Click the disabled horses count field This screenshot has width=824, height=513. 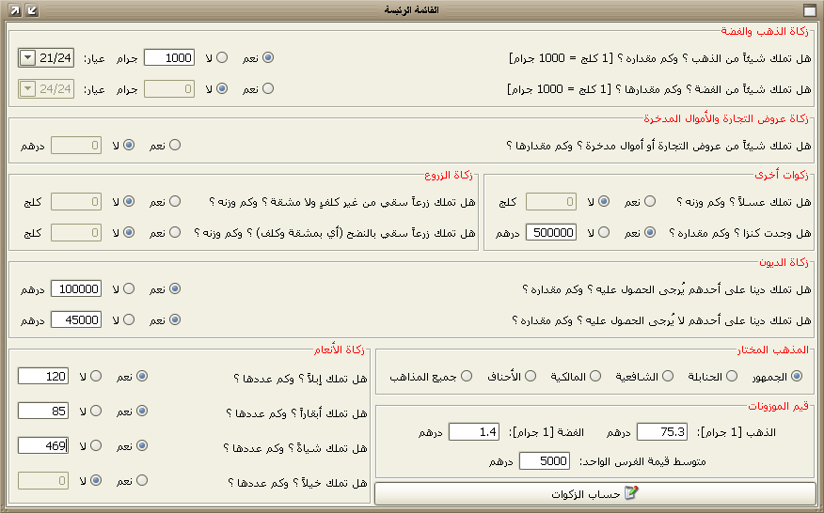43,480
